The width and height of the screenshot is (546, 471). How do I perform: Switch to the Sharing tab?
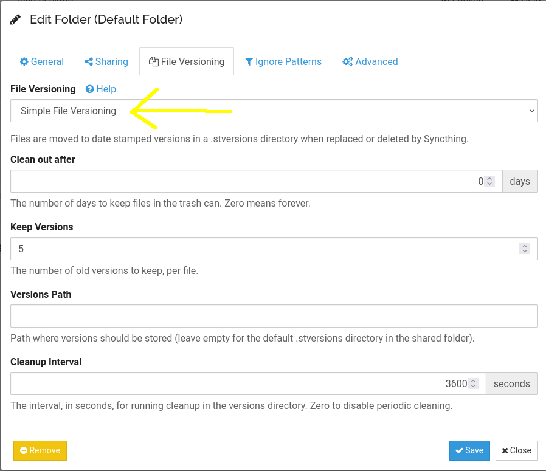[x=106, y=61]
